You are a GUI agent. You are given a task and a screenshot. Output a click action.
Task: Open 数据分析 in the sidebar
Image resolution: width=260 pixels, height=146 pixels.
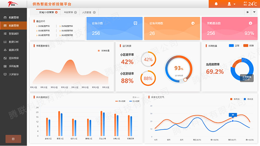point(13,42)
